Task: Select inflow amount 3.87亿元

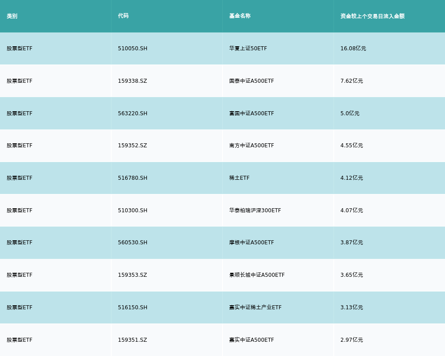Action: 352,243
